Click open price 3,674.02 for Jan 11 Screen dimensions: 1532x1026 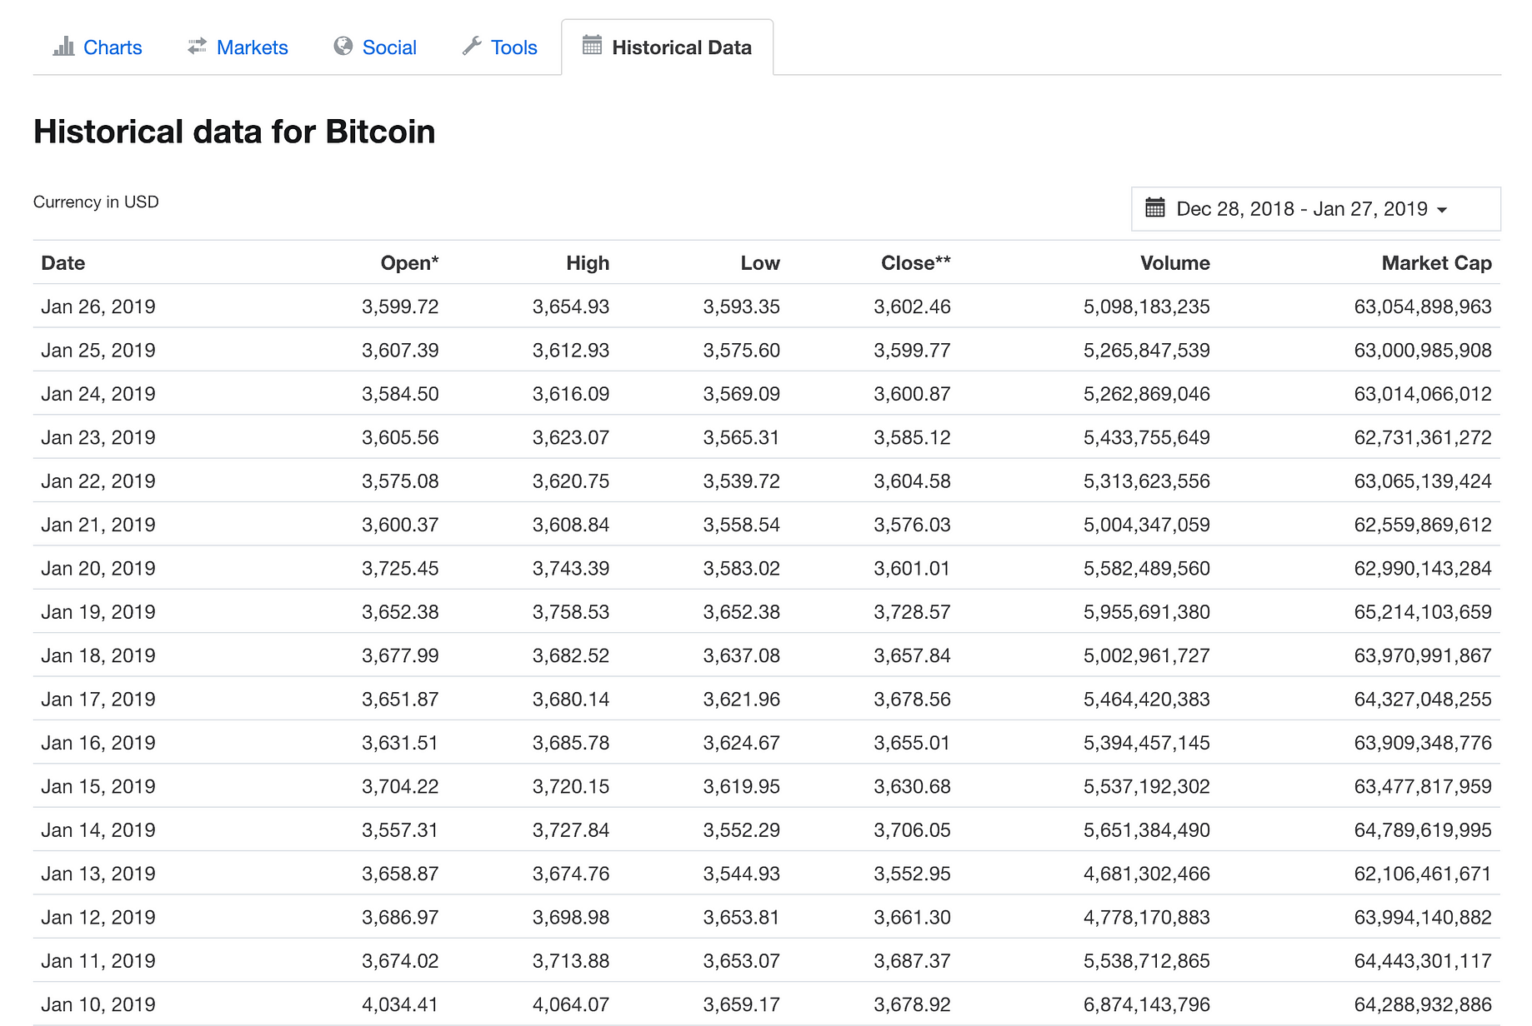[400, 961]
